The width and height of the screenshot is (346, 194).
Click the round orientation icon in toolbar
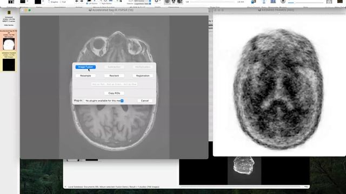tap(167, 2)
